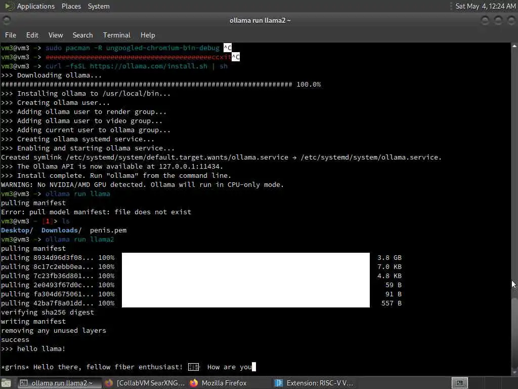The height and width of the screenshot is (389, 518).
Task: Open the Help menu
Action: pos(148,35)
